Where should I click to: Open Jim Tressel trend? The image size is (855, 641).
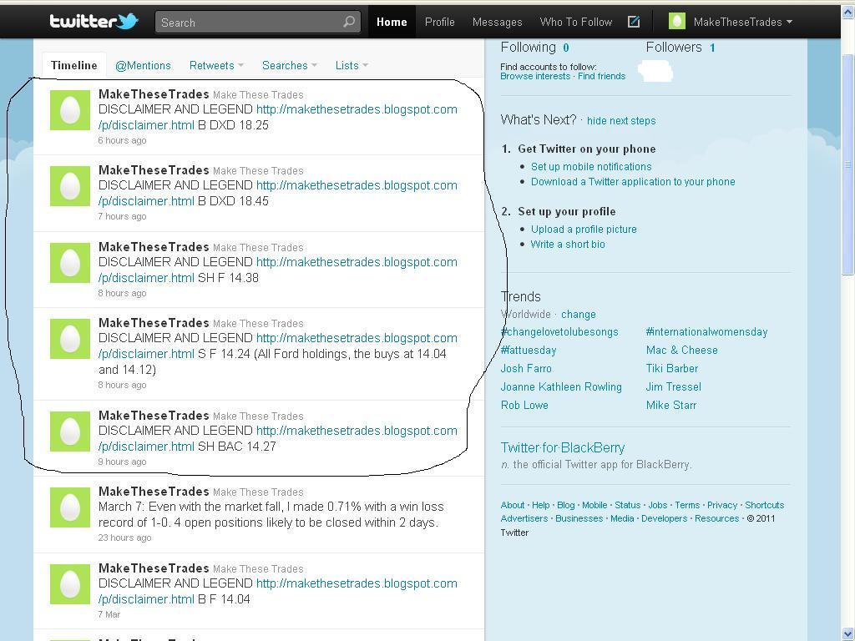pos(674,387)
